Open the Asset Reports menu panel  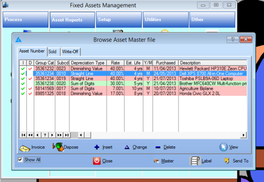[72, 20]
